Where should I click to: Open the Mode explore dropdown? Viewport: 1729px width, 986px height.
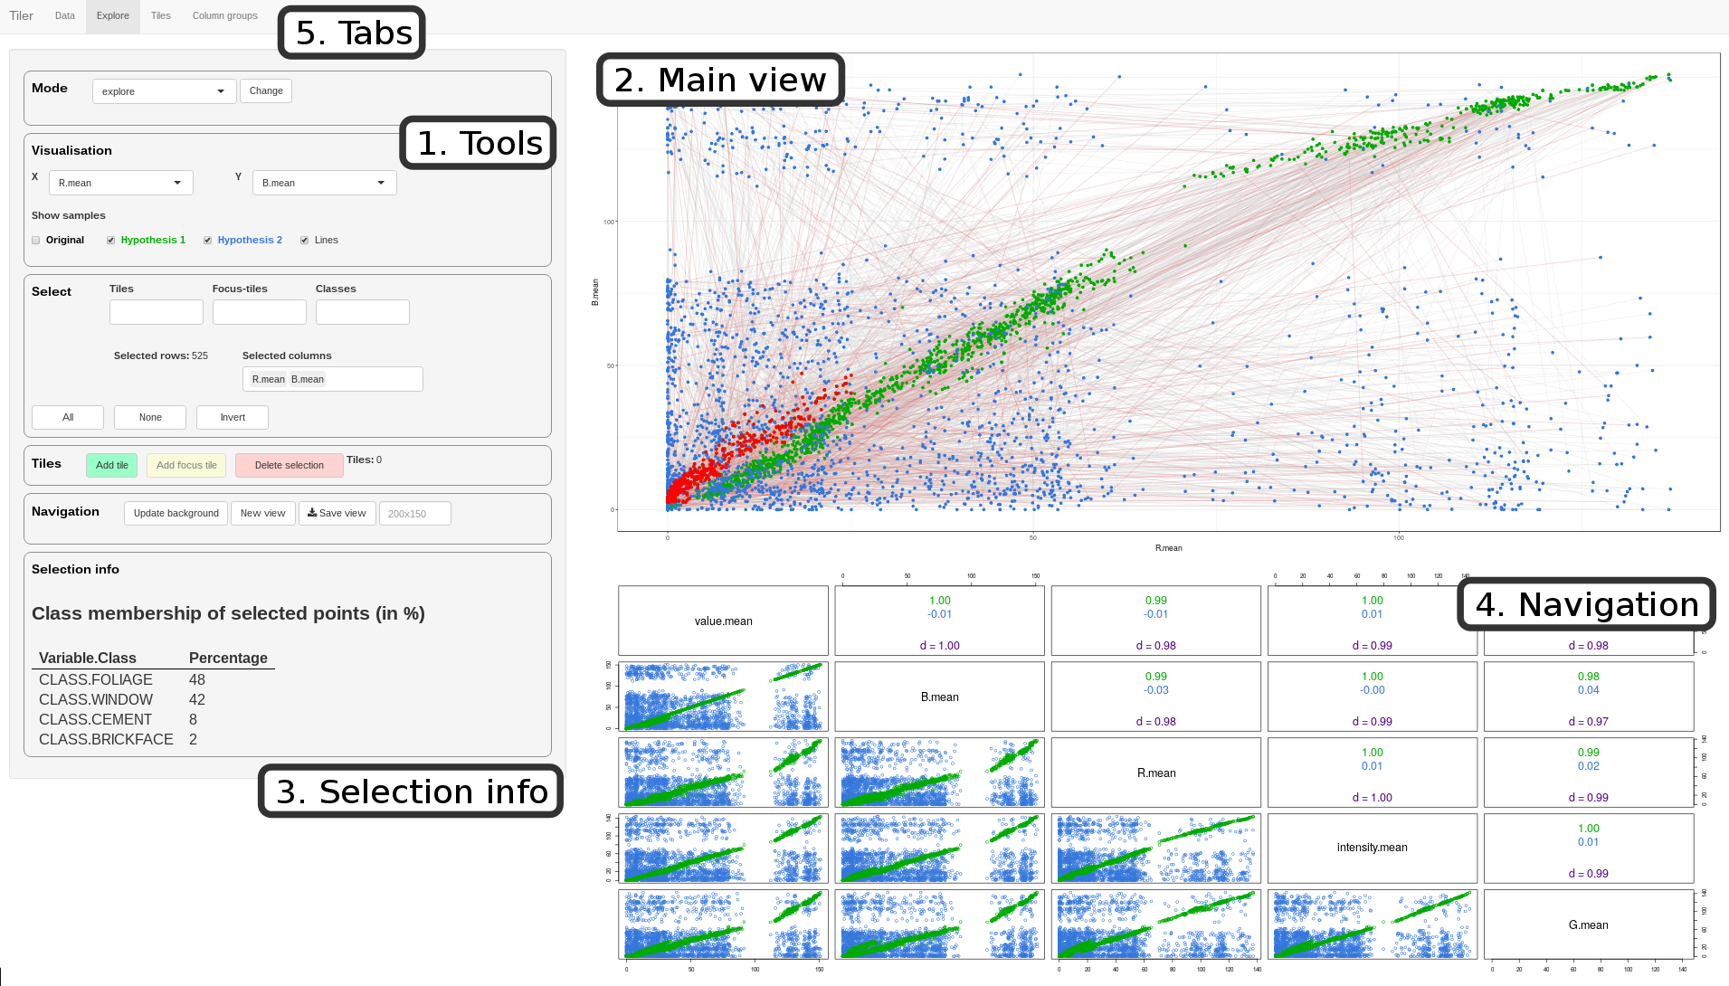(x=164, y=91)
